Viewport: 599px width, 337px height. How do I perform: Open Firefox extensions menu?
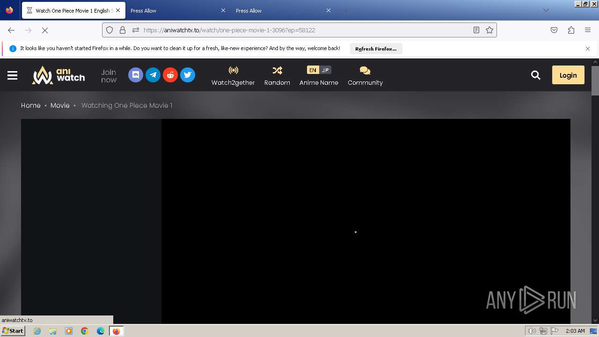571,30
